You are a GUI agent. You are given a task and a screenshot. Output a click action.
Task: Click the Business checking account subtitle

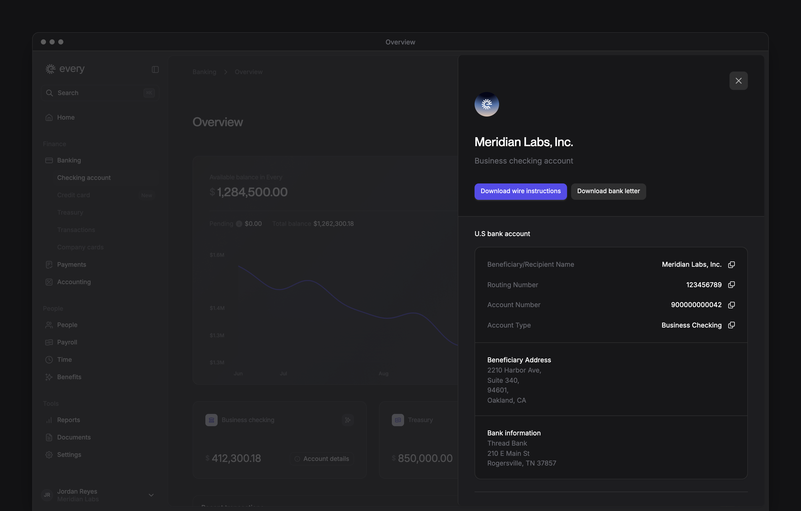(x=524, y=161)
